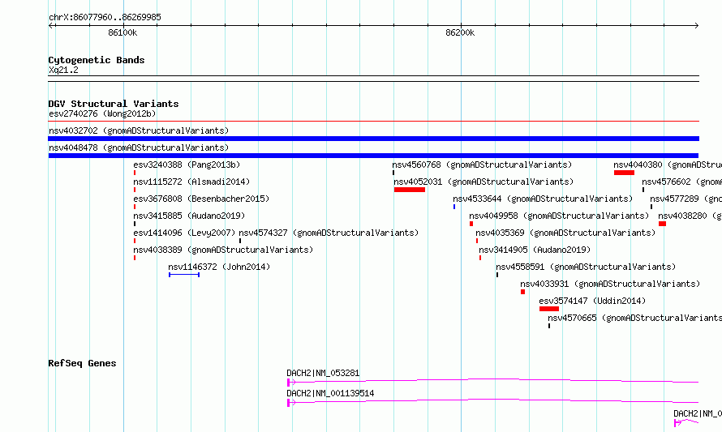Open the nsv4038280 variant label
722x432 pixels.
[x=690, y=216]
